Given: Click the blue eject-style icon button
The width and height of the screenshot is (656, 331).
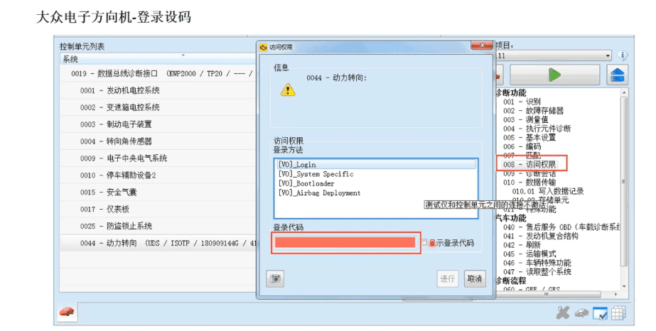Looking at the screenshot, I should point(617,75).
